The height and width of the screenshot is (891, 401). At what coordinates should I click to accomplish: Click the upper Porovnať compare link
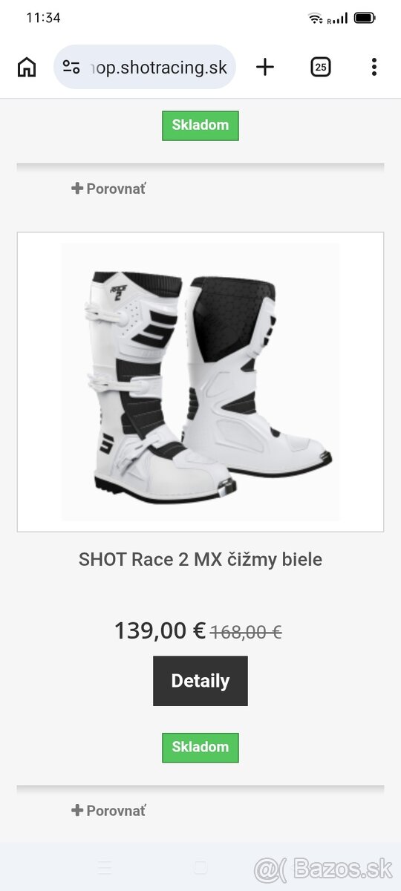[x=108, y=189]
